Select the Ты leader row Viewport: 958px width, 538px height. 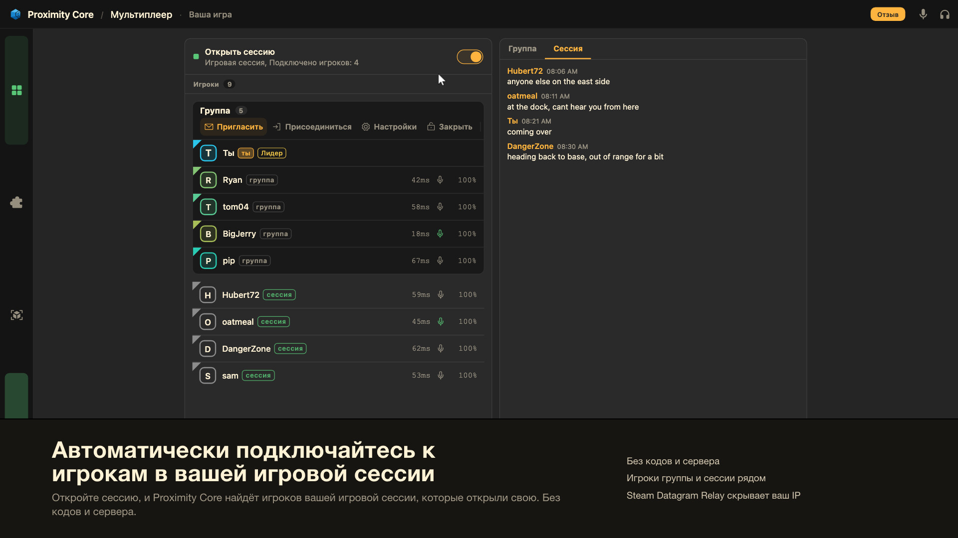click(x=338, y=153)
